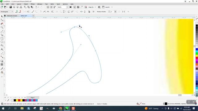198x111 pixels.
Task: Click the Snap To button label
Action: (x=91, y=7)
